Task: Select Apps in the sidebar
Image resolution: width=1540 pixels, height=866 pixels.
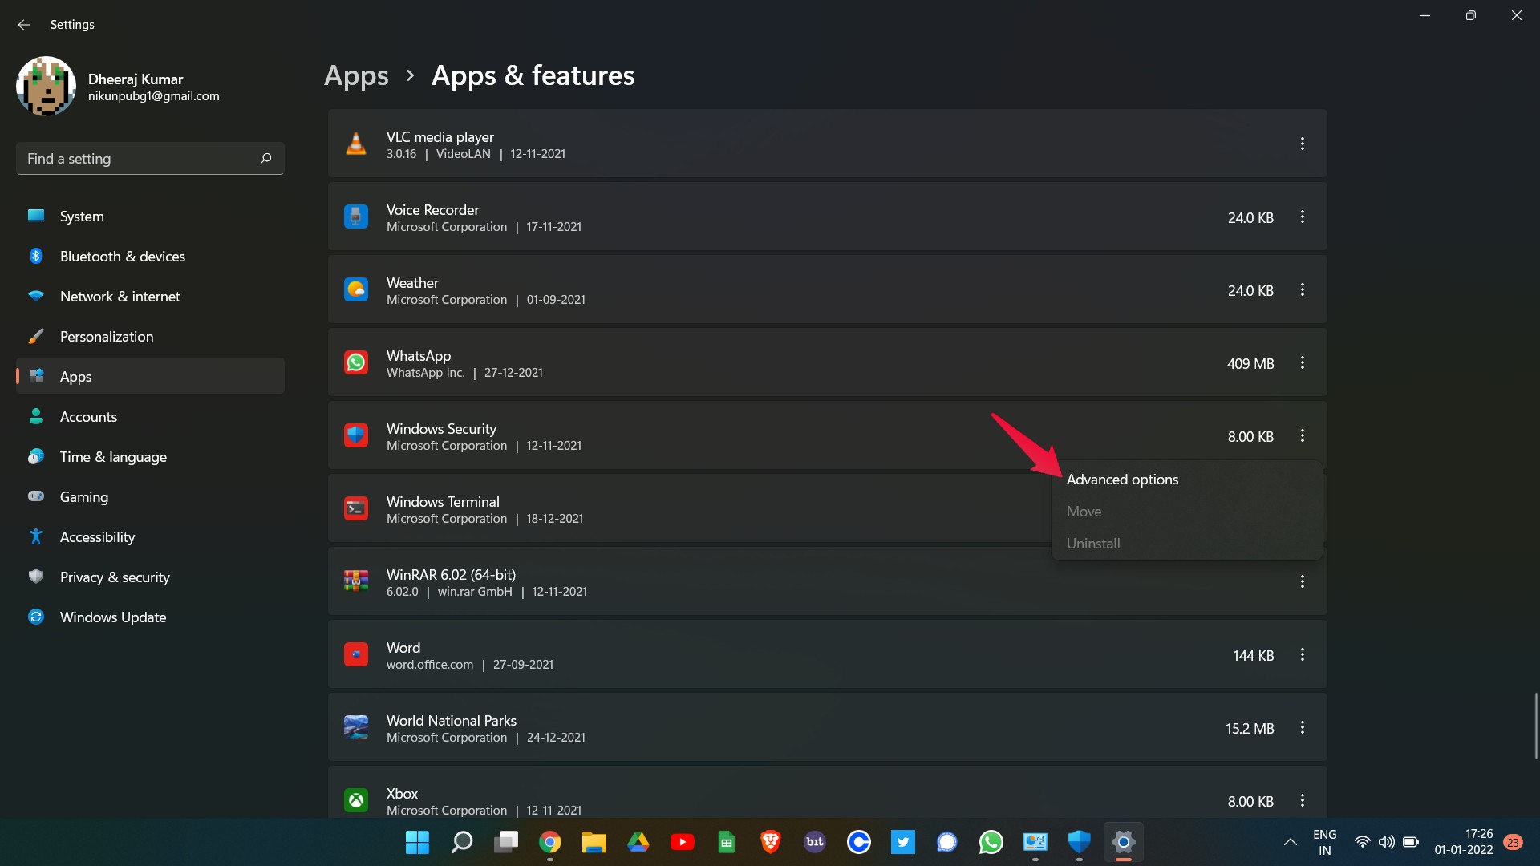Action: pyautogui.click(x=150, y=376)
